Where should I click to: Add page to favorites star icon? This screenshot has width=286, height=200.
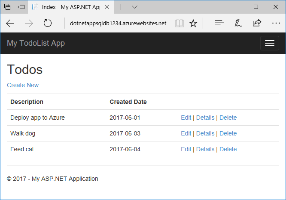coord(193,23)
